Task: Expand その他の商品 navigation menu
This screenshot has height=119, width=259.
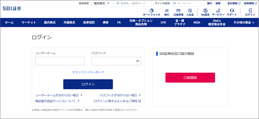Action: point(244,22)
